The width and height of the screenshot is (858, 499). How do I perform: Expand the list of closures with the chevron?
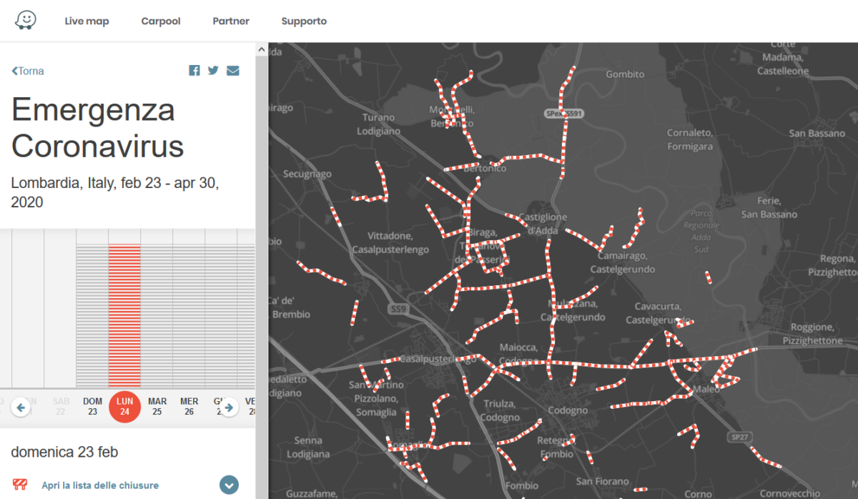tap(229, 485)
